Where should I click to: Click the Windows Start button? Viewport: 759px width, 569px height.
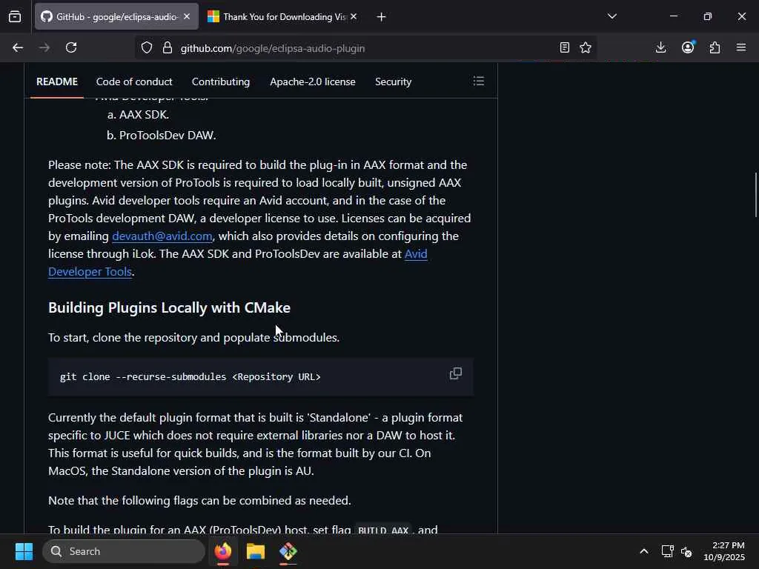click(24, 551)
